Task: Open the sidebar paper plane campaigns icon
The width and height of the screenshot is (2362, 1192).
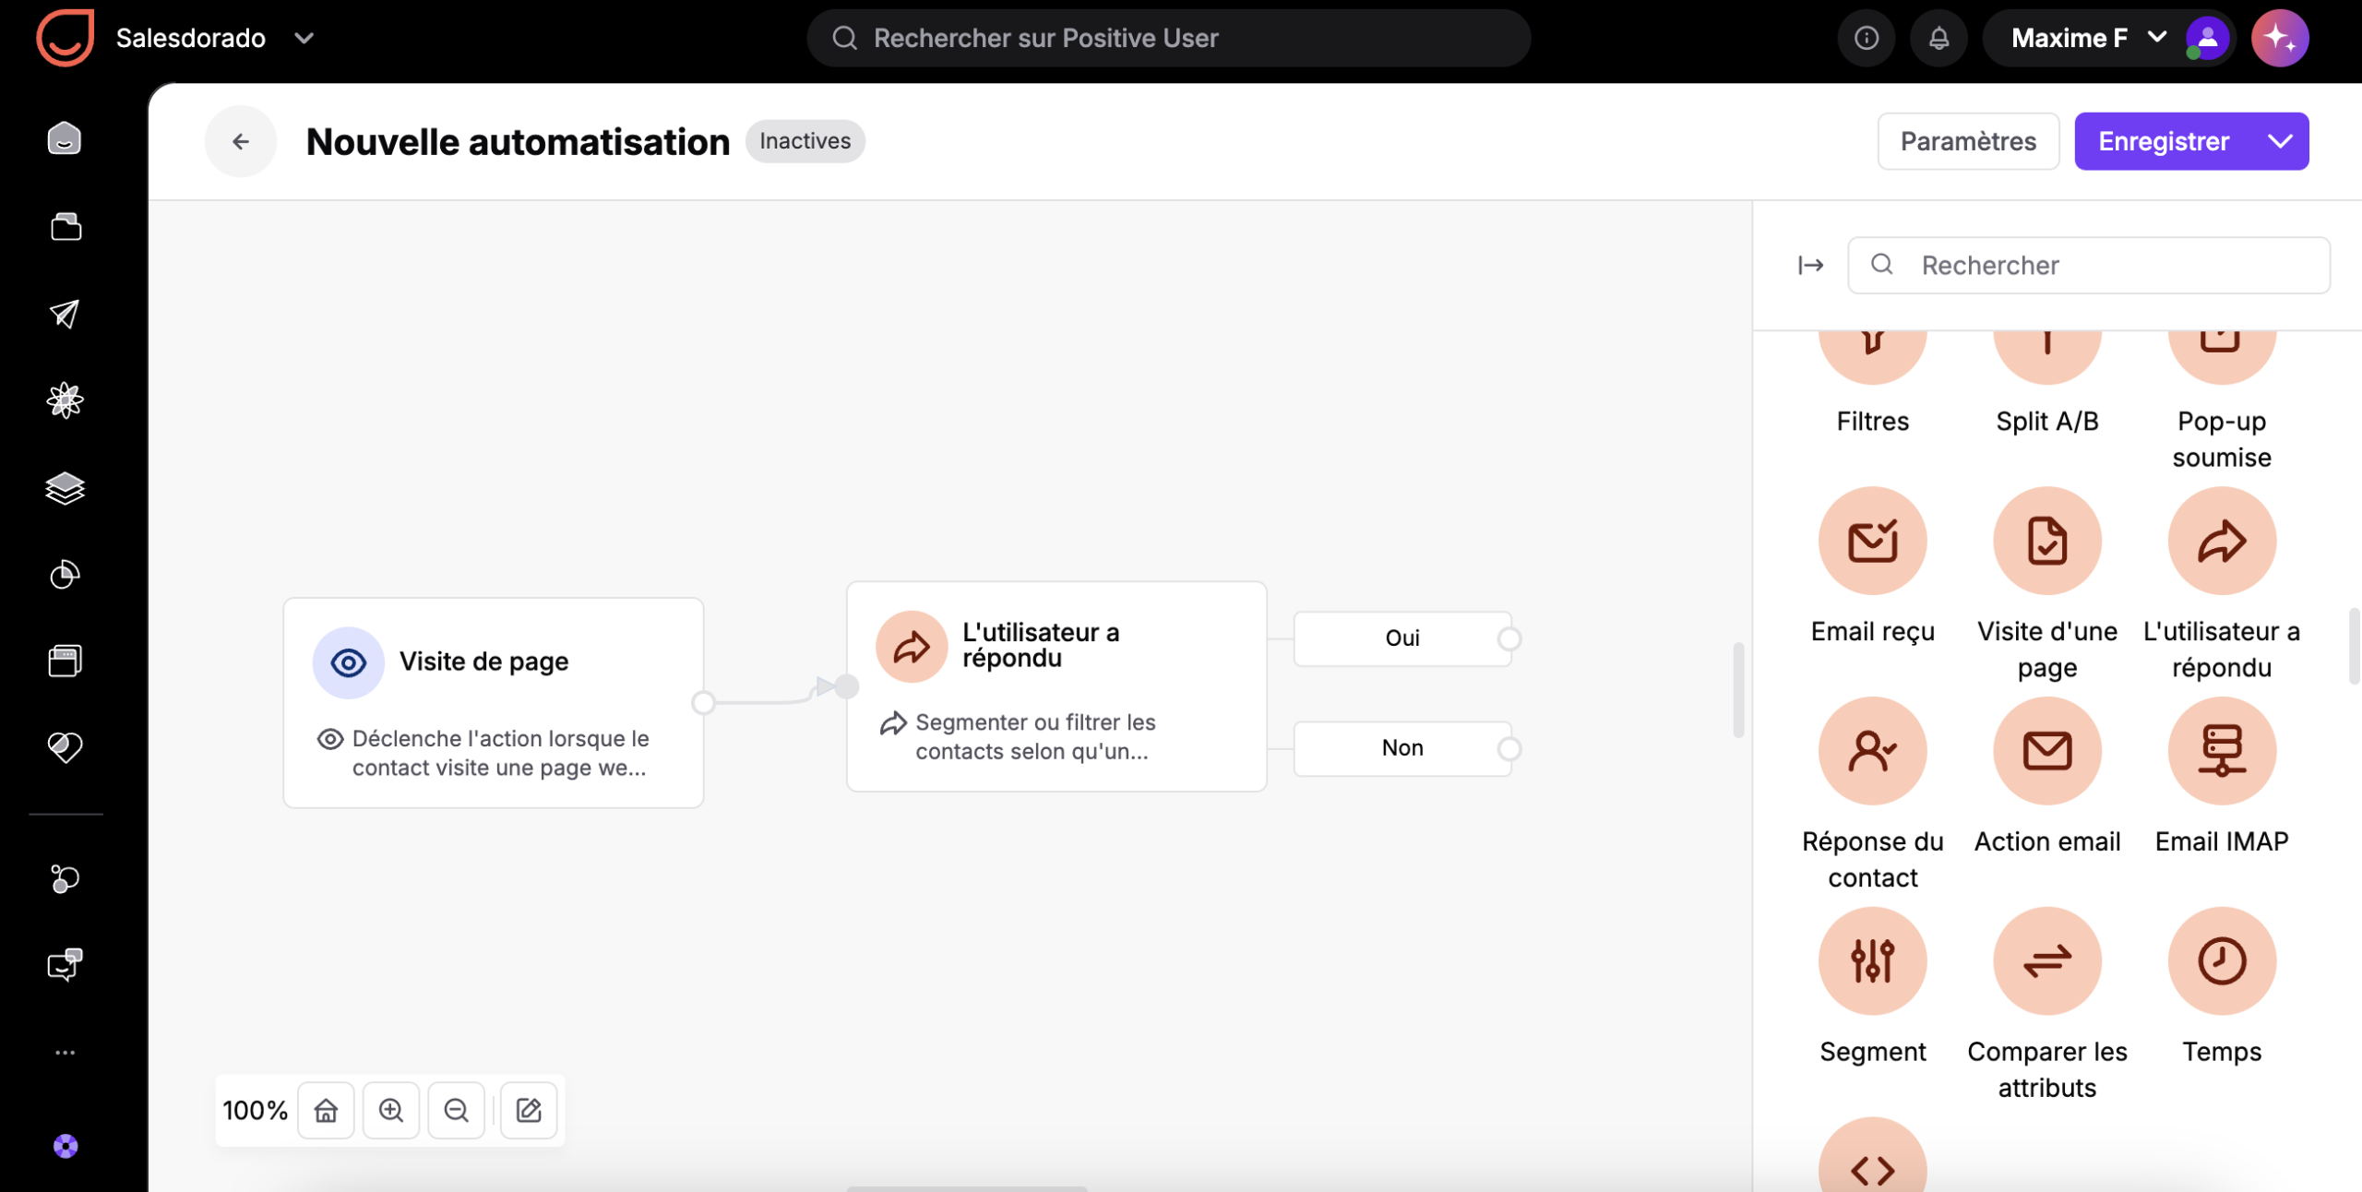Action: tap(65, 314)
